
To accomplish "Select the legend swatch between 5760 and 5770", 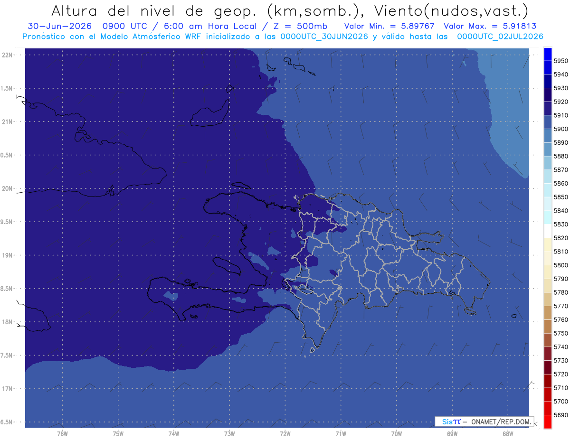I will (x=547, y=313).
